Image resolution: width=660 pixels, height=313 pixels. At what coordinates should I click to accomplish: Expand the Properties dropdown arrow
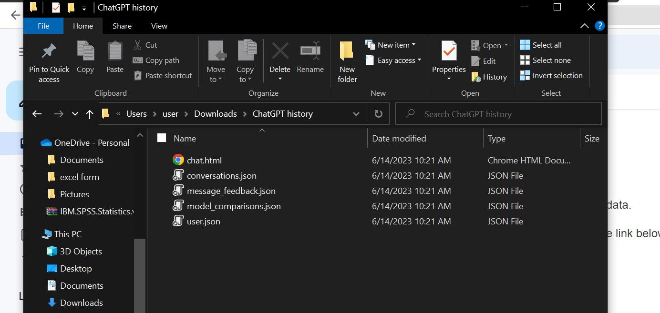(449, 79)
